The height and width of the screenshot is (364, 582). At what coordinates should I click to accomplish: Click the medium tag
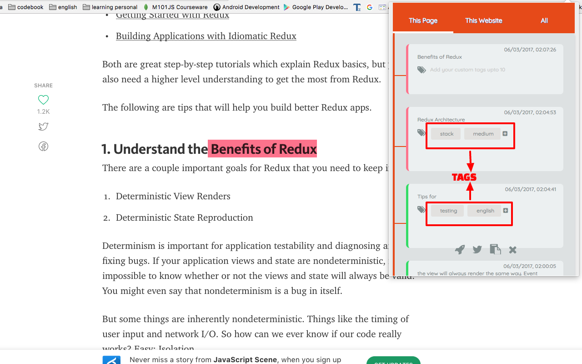click(483, 134)
